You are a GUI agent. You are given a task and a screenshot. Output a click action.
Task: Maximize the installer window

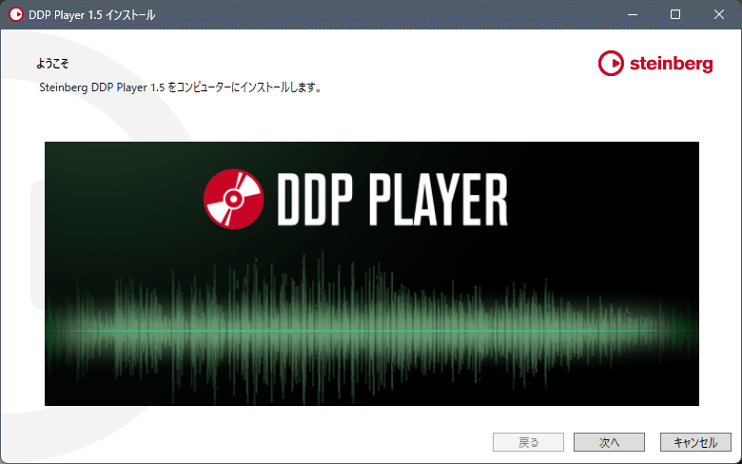pyautogui.click(x=675, y=14)
